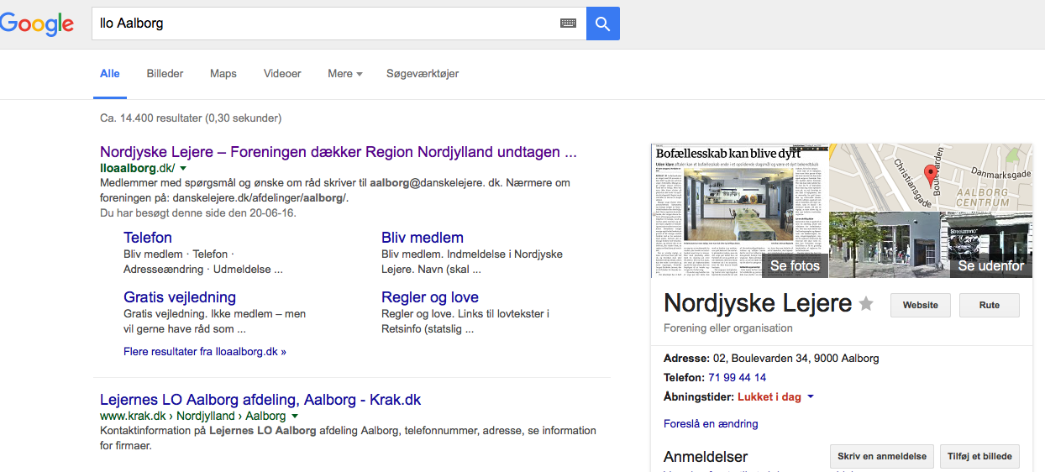
Task: Click the Åbningstider label
Action: [x=699, y=396]
